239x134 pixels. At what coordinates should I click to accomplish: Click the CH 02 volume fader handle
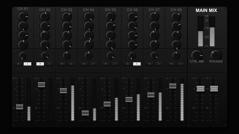coord(41,84)
